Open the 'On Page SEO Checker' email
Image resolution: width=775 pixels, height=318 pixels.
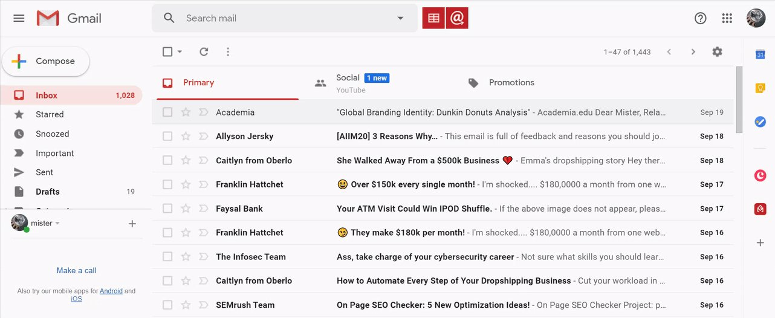point(443,305)
